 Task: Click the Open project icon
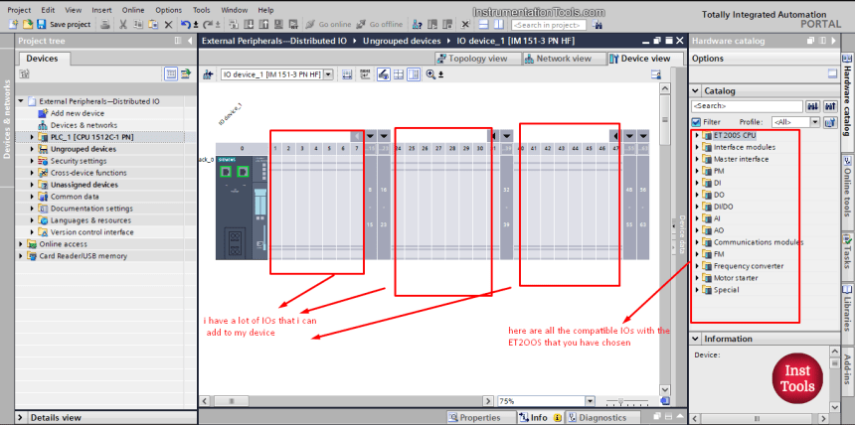click(27, 25)
